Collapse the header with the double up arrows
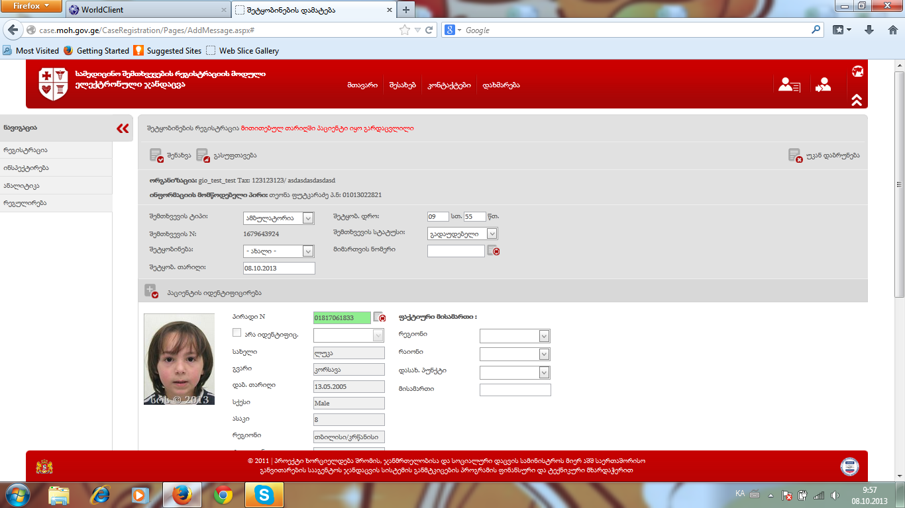The width and height of the screenshot is (905, 508). point(857,100)
